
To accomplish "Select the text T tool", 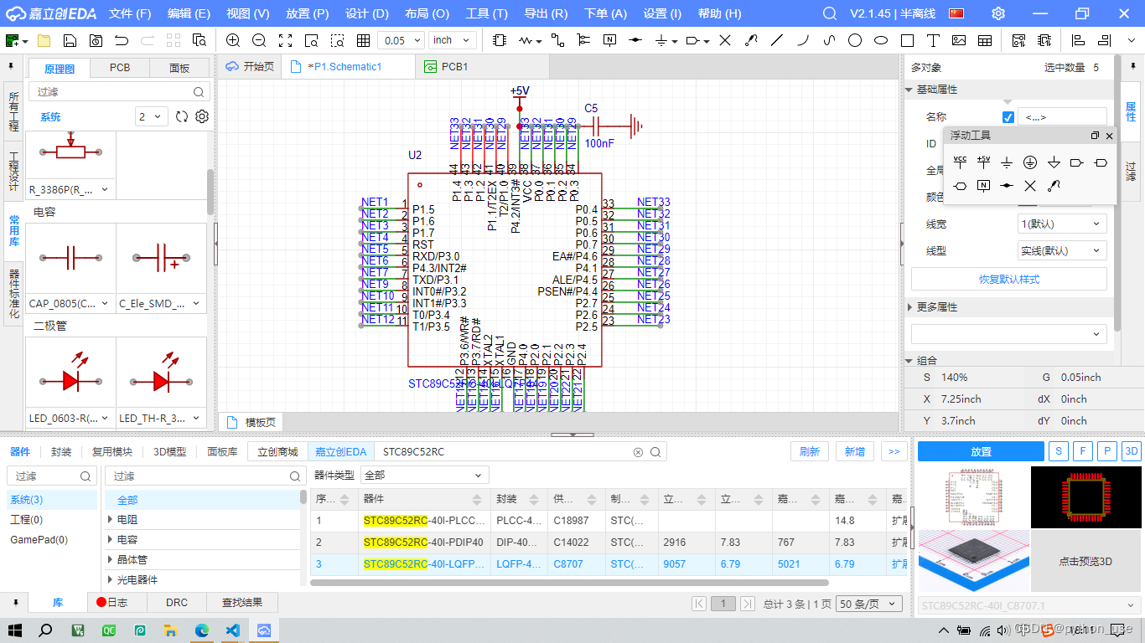I will click(x=932, y=40).
